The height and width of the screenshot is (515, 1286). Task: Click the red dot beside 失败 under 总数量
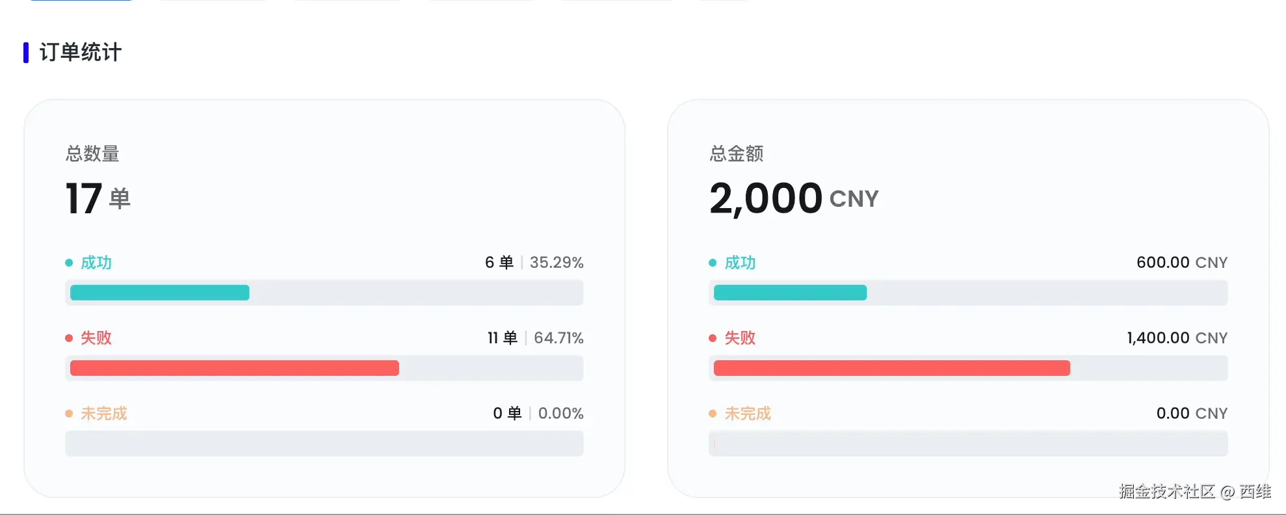(69, 338)
